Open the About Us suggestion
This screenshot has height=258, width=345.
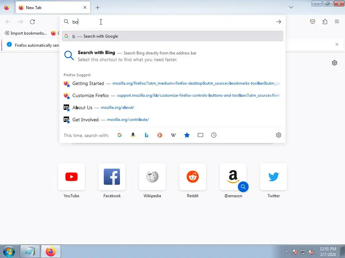pos(172,107)
